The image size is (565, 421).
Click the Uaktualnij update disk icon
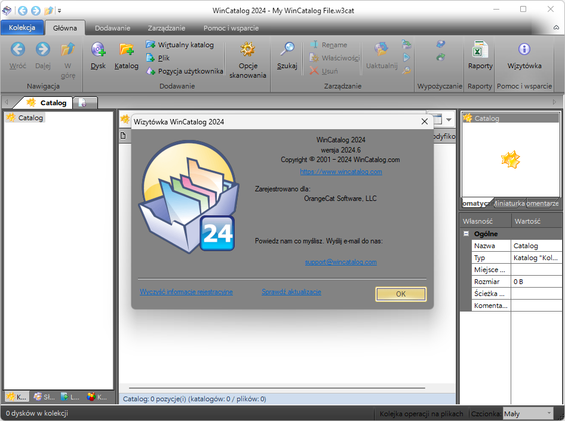coord(382,49)
